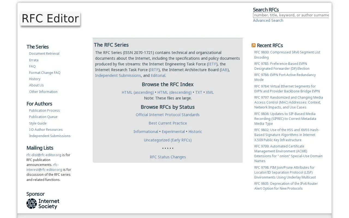Open RFC 9805 IPv6 Router Alert deprecation

click(x=286, y=186)
